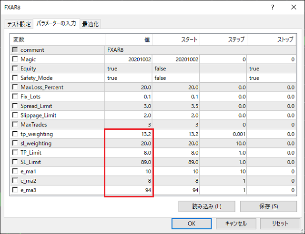Click the ストップ column header
The height and width of the screenshot is (234, 305).
coord(272,39)
